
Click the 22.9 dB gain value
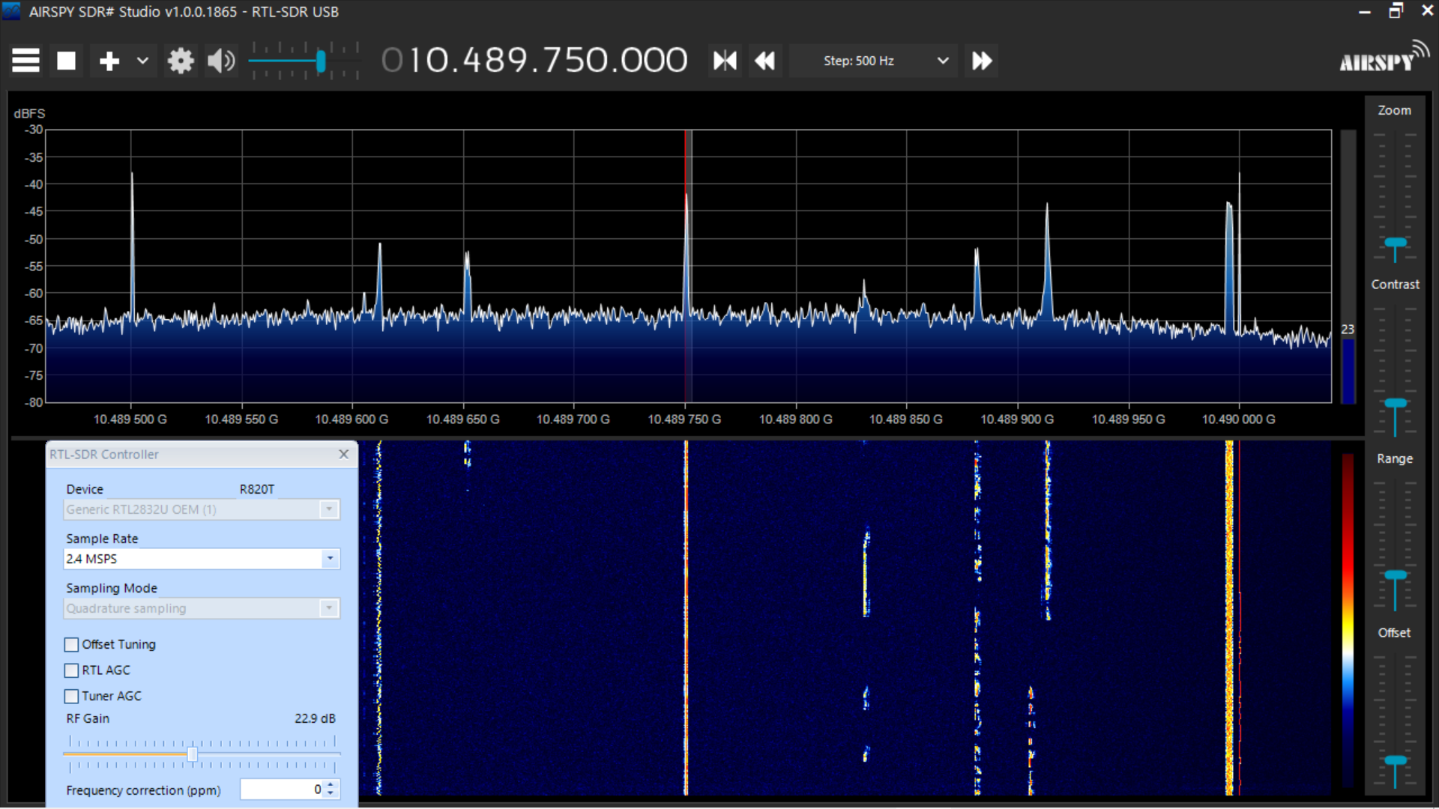(x=315, y=718)
